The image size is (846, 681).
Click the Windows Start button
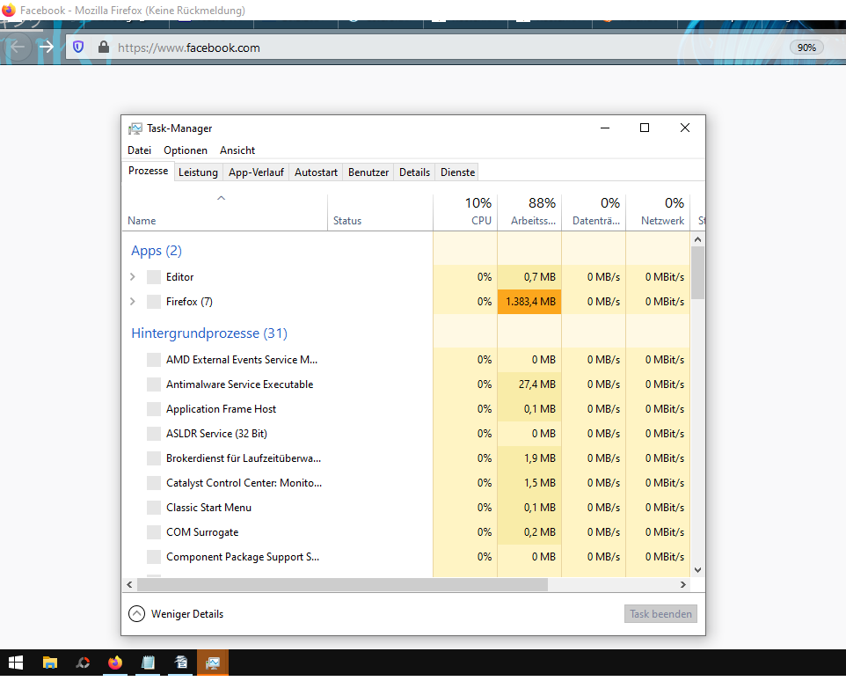point(16,663)
